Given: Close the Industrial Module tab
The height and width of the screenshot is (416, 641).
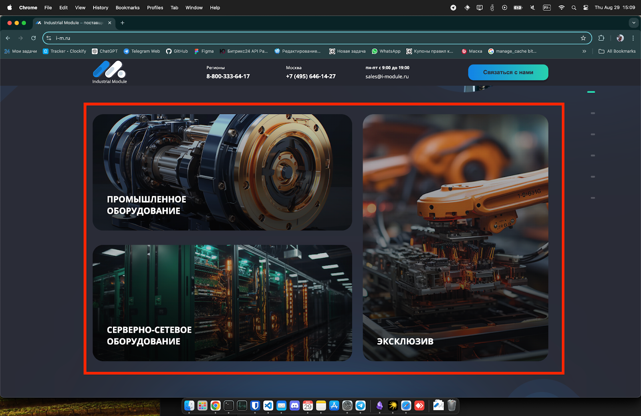Looking at the screenshot, I should pyautogui.click(x=110, y=23).
